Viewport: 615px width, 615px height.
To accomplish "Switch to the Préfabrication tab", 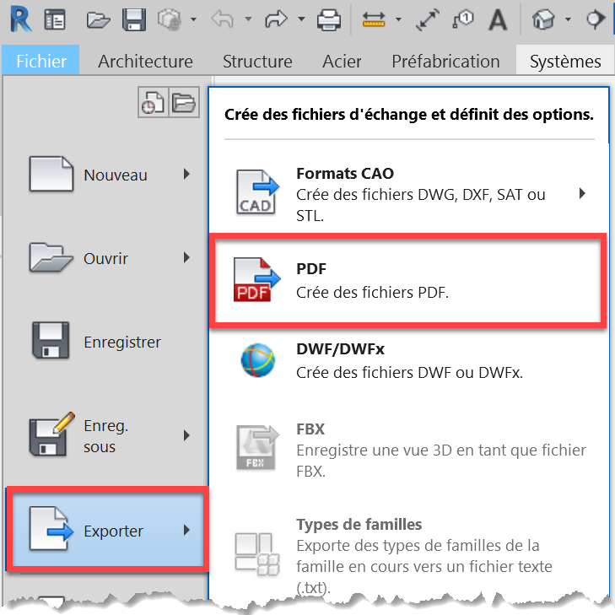I will pos(445,62).
